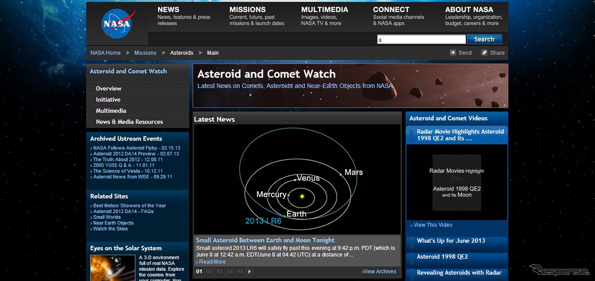The height and width of the screenshot is (281, 595).
Task: Expand Revealing Asteroids with Radar item
Action: pos(457,272)
